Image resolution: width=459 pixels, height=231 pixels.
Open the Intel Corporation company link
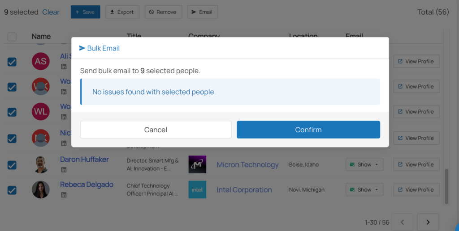244,190
